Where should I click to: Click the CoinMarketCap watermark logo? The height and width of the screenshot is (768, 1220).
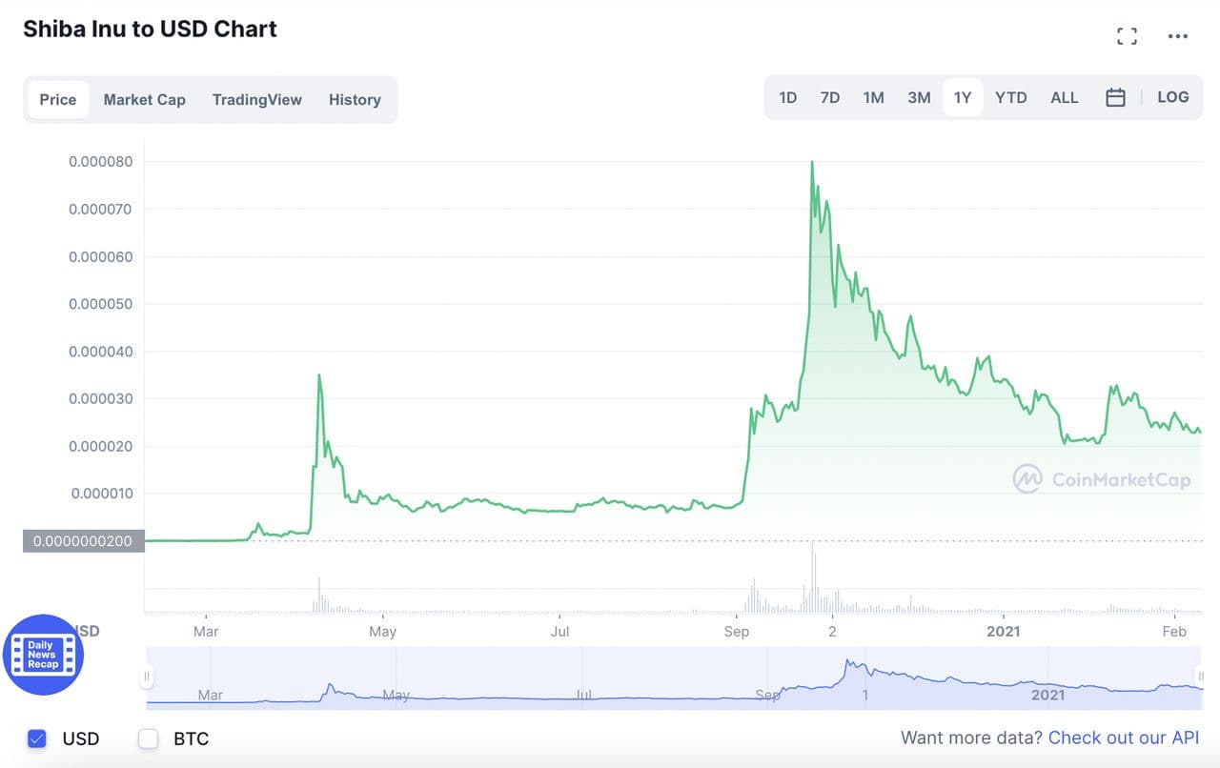[x=1102, y=478]
